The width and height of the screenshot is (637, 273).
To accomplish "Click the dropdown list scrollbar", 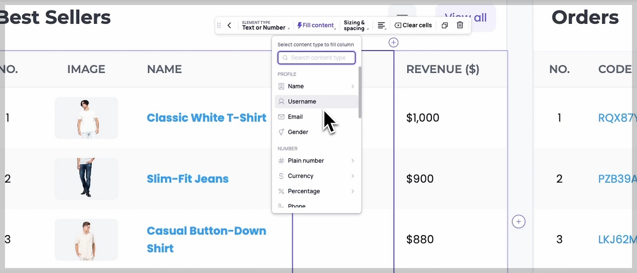I will pos(360,93).
